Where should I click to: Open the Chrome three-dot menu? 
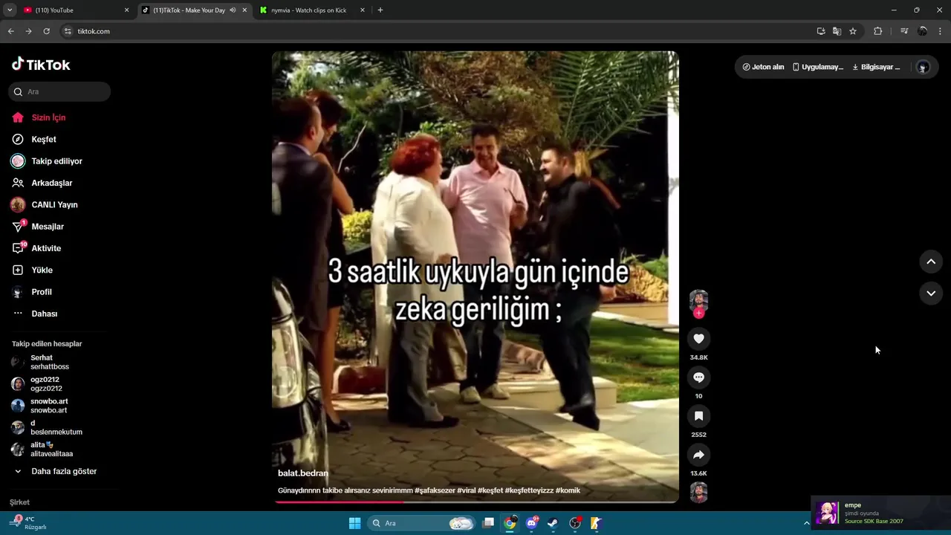click(x=941, y=31)
